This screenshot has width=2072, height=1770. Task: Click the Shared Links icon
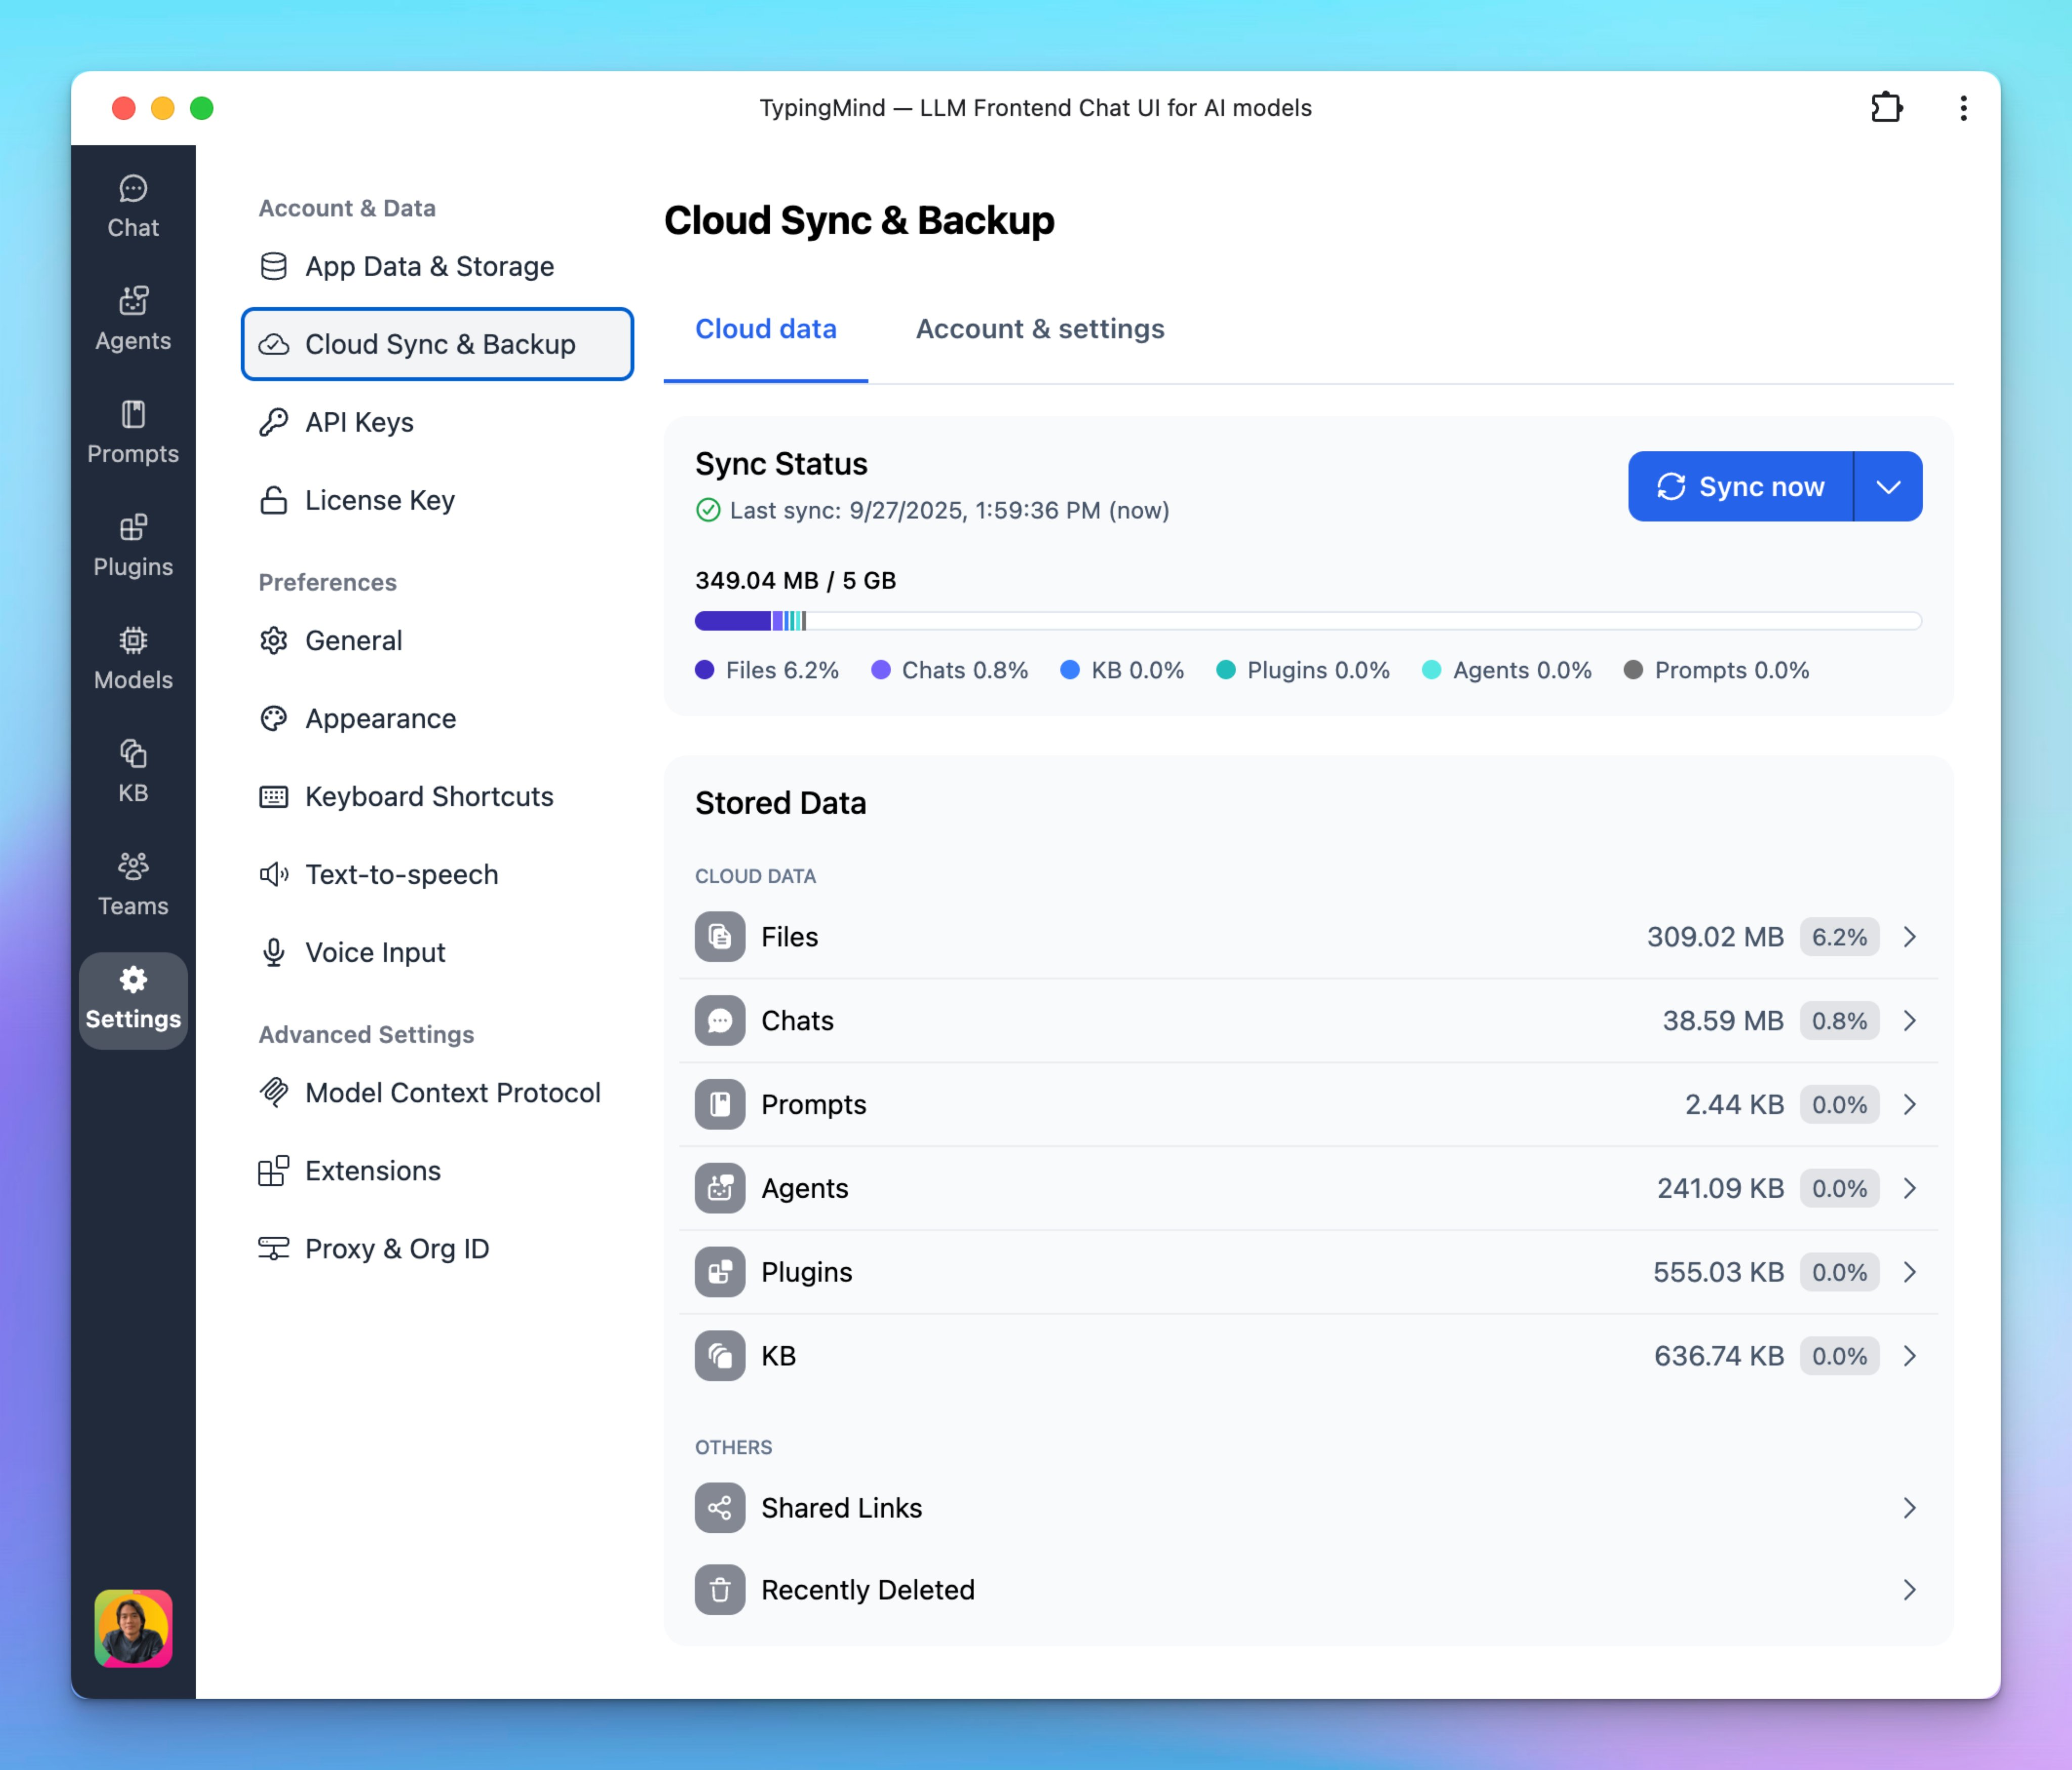(719, 1507)
